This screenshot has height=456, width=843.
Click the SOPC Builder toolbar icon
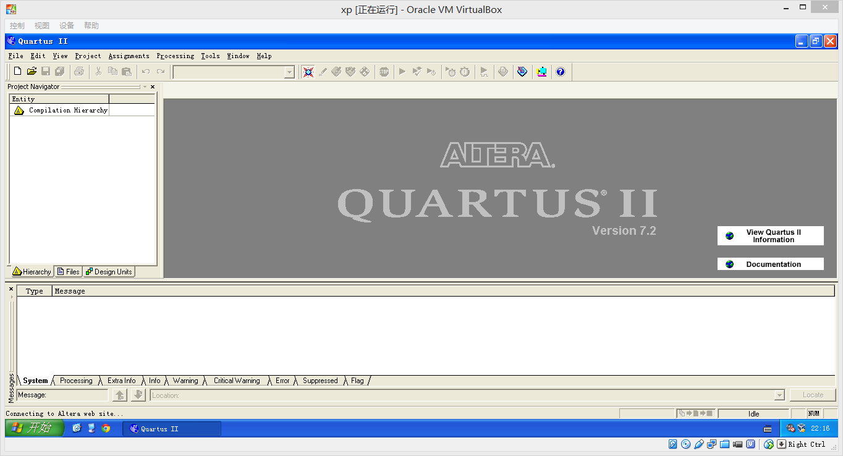[542, 72]
